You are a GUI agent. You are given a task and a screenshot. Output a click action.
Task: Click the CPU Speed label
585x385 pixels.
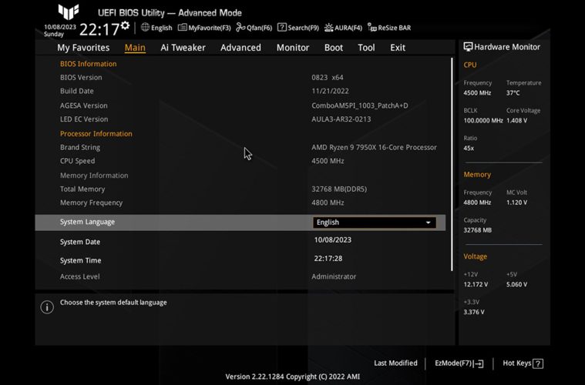pos(77,161)
